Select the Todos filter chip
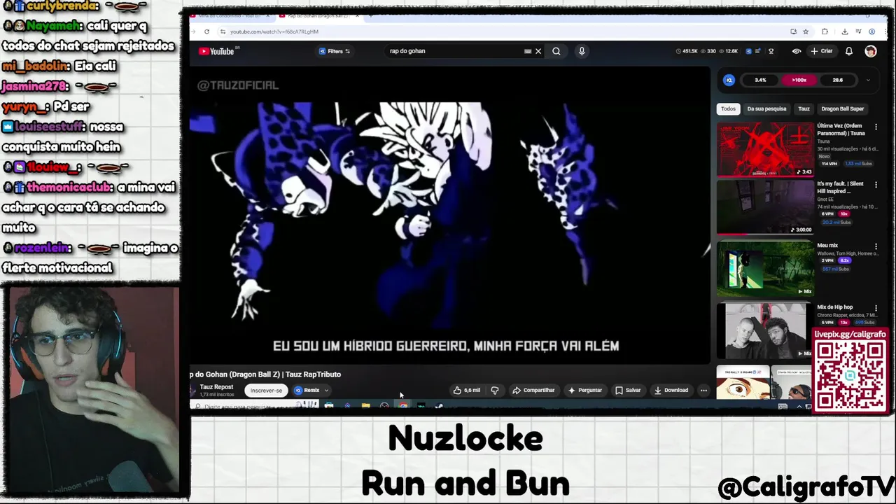Screen dimensions: 896x504 (x=729, y=108)
